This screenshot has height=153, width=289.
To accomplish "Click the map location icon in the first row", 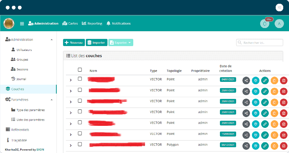I will tap(255, 80).
